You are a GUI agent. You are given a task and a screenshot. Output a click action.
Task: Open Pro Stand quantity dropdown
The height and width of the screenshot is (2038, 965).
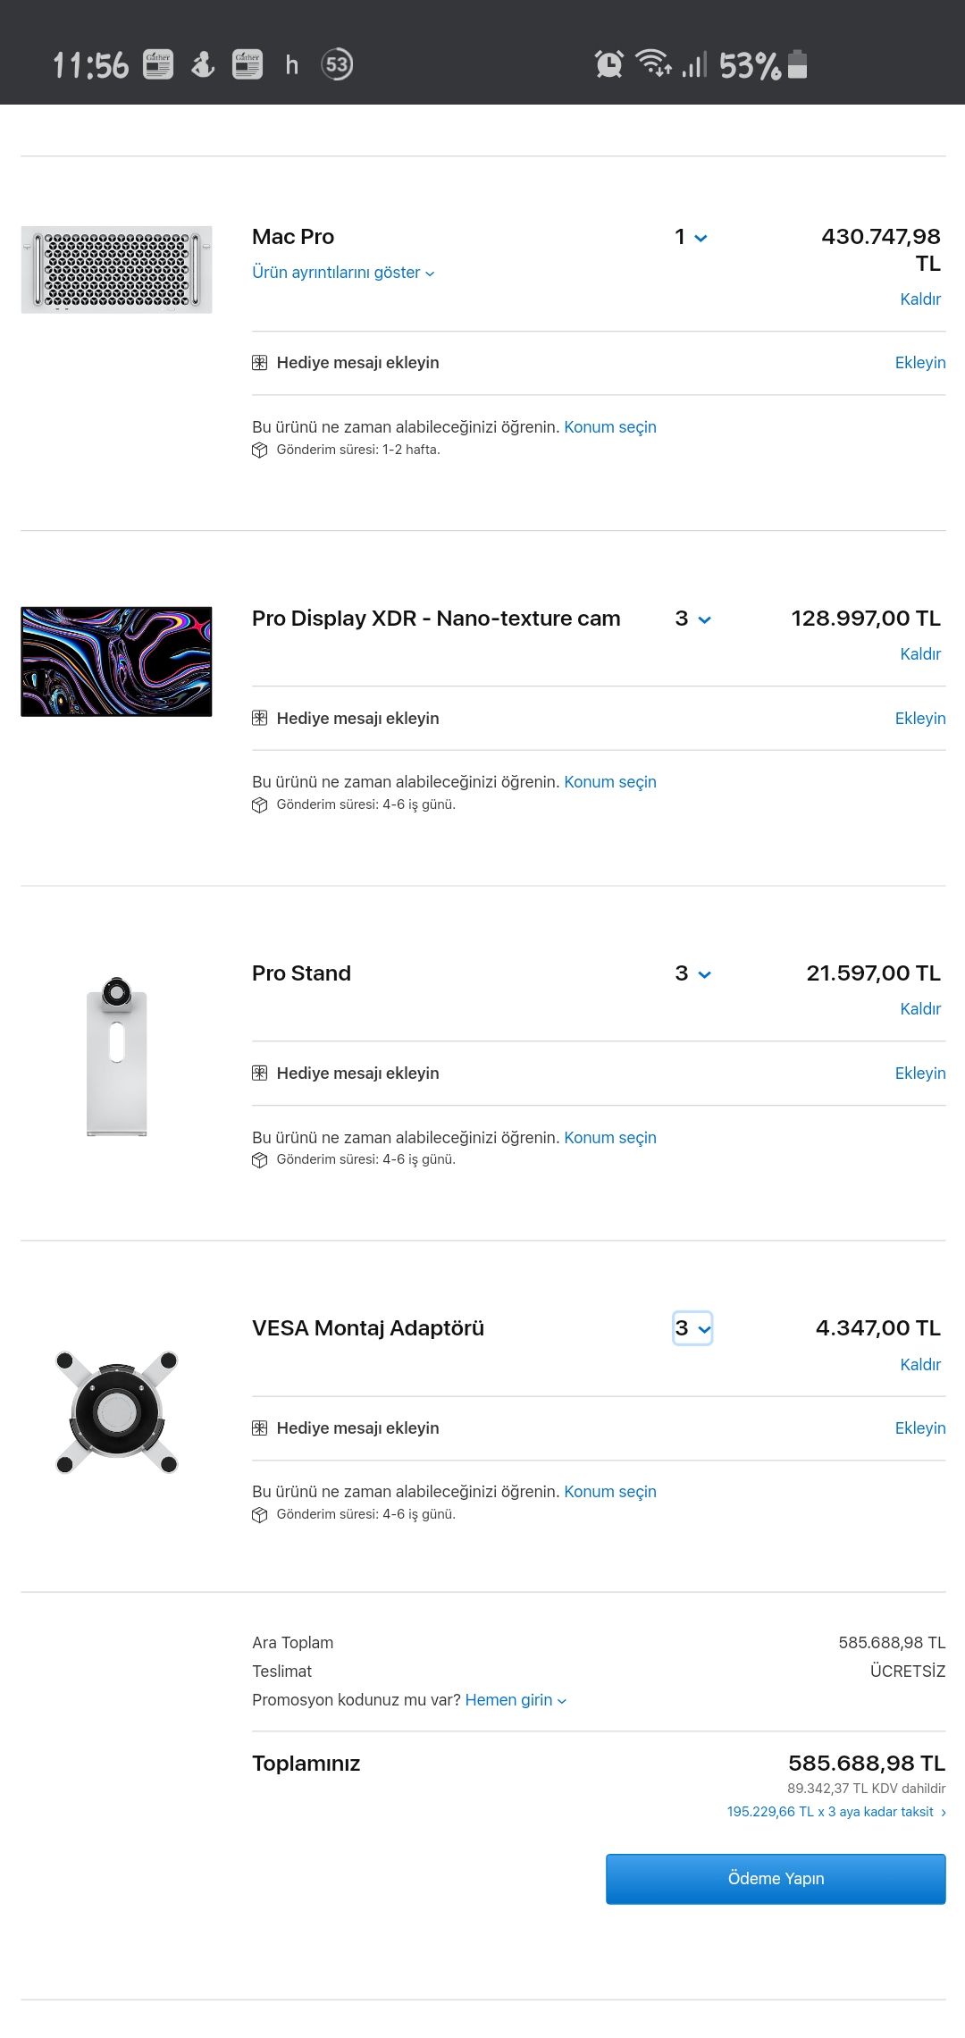coord(692,974)
